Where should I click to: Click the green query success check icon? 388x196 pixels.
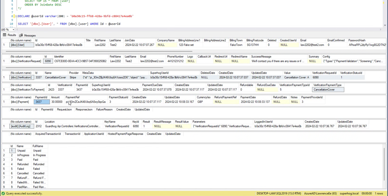pos(3,193)
